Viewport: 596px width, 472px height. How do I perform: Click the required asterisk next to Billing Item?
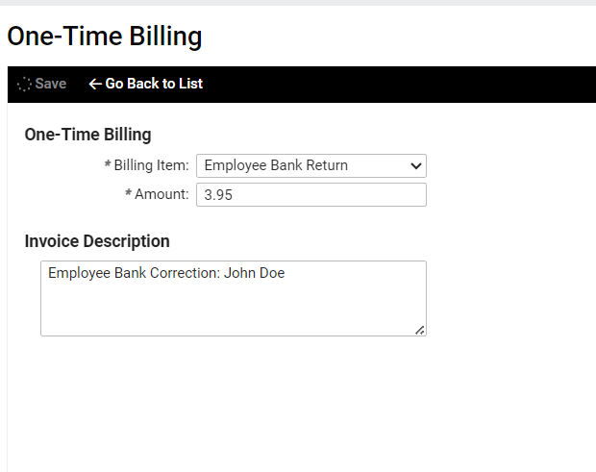click(x=108, y=163)
